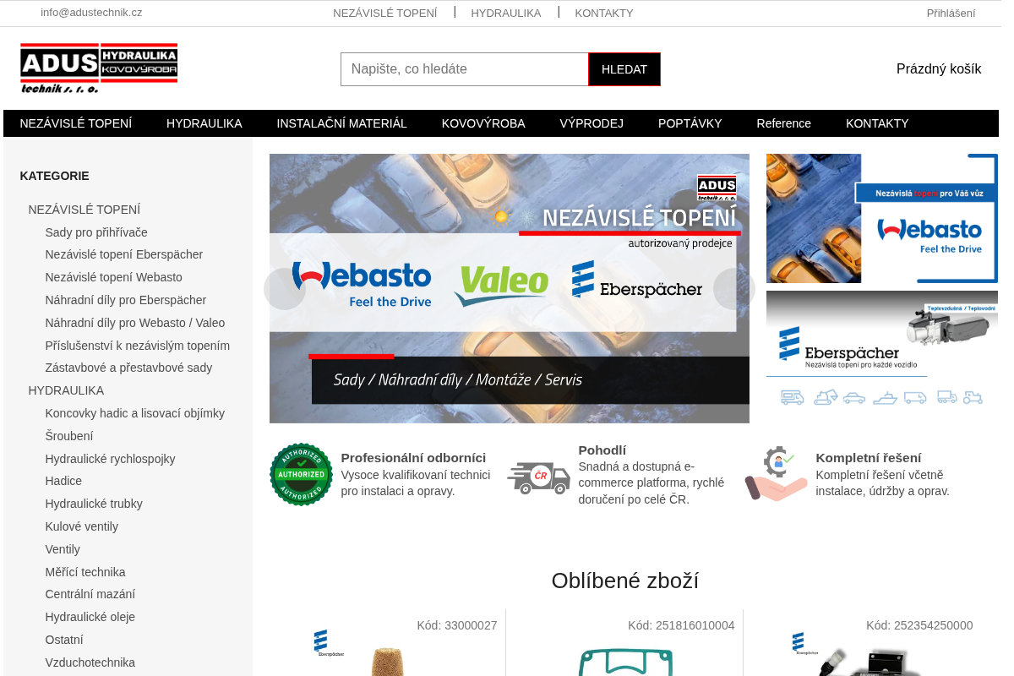The height and width of the screenshot is (676, 1014).
Task: Click the hand with gear icon
Action: (776, 474)
